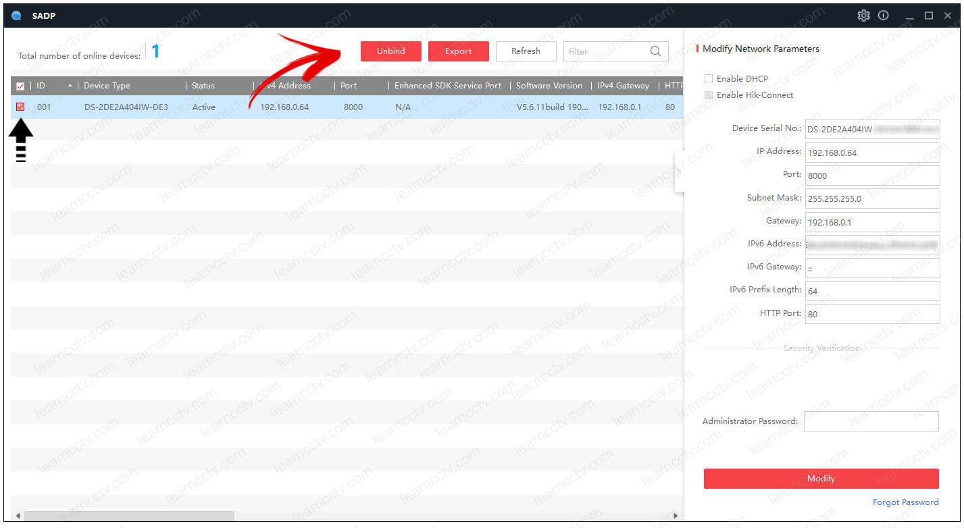Enable DHCP checkbox
The width and height of the screenshot is (964, 528).
[x=709, y=79]
